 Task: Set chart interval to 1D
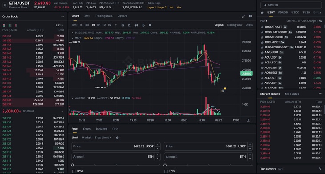[x=104, y=25]
